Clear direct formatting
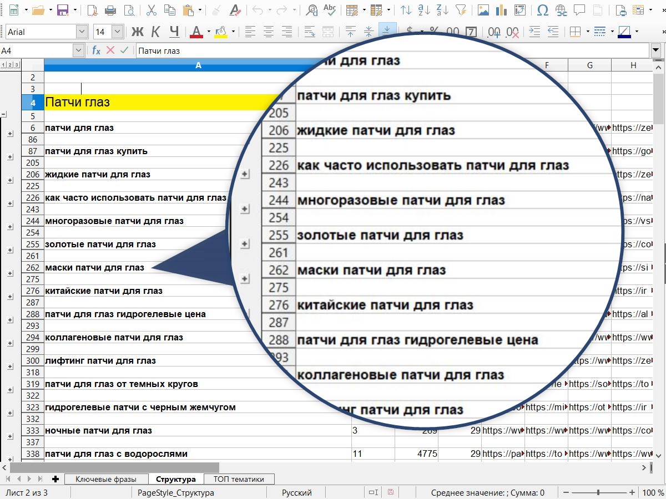Screen dimensions: 666x499 click(236, 10)
